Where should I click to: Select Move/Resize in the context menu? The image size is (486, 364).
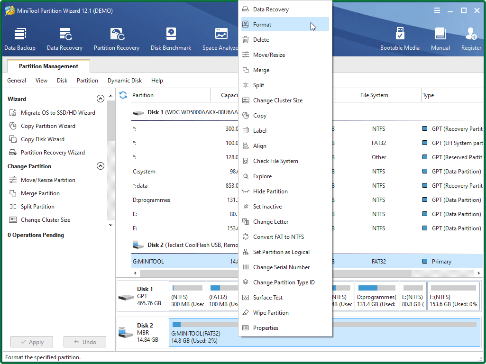click(285, 55)
